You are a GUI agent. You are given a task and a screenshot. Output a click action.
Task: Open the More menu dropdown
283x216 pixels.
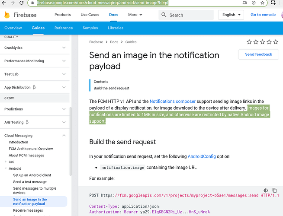coord(135,15)
